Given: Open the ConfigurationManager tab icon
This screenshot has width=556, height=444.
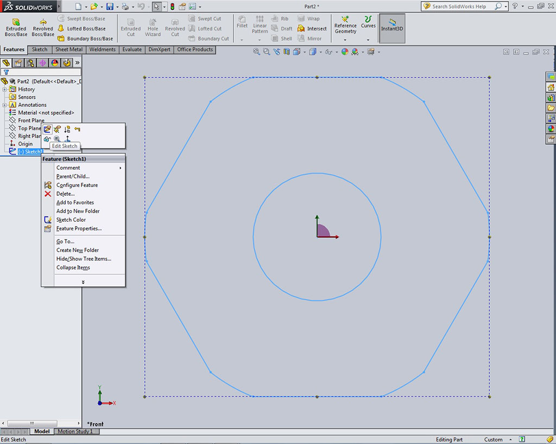Looking at the screenshot, I should tap(30, 63).
